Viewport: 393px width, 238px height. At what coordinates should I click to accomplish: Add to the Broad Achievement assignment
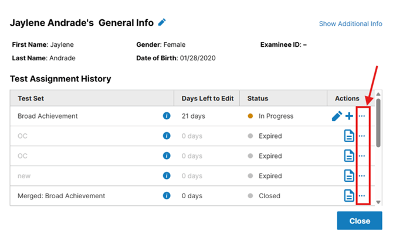tap(349, 116)
